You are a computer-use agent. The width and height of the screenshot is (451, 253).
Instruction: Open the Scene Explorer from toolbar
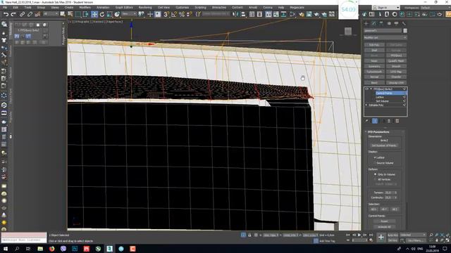[x=252, y=14]
